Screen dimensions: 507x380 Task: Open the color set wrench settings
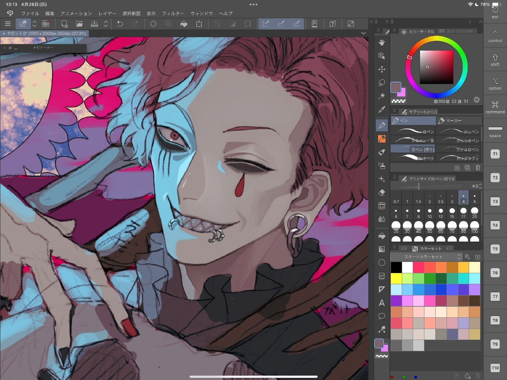(467, 257)
